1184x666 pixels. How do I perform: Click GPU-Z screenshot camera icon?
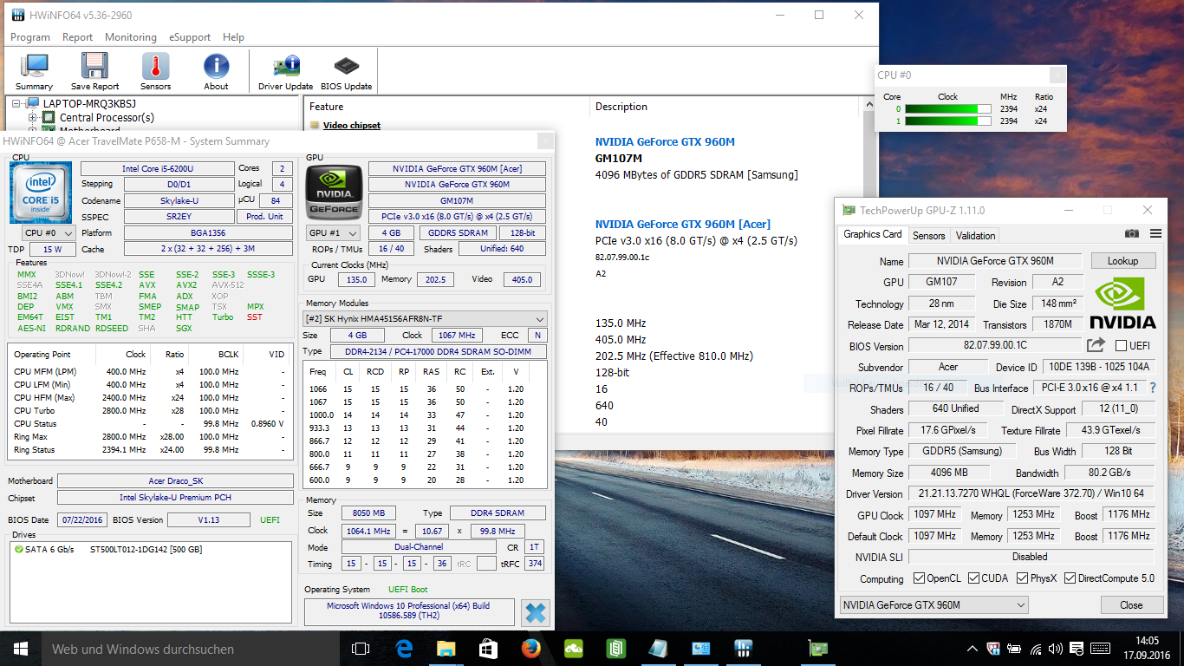point(1132,234)
